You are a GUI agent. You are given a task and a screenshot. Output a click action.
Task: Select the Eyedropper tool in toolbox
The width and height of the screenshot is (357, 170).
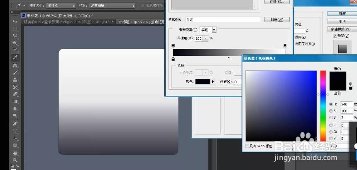(x=15, y=57)
